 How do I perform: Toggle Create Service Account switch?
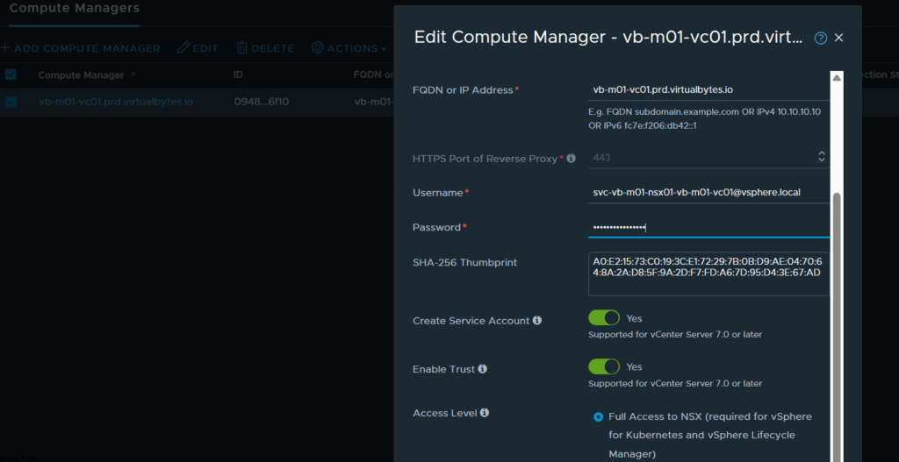click(x=604, y=317)
